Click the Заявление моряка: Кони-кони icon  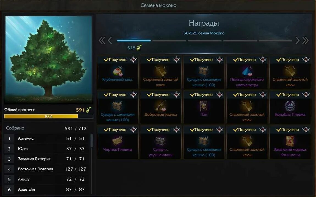(x=290, y=141)
